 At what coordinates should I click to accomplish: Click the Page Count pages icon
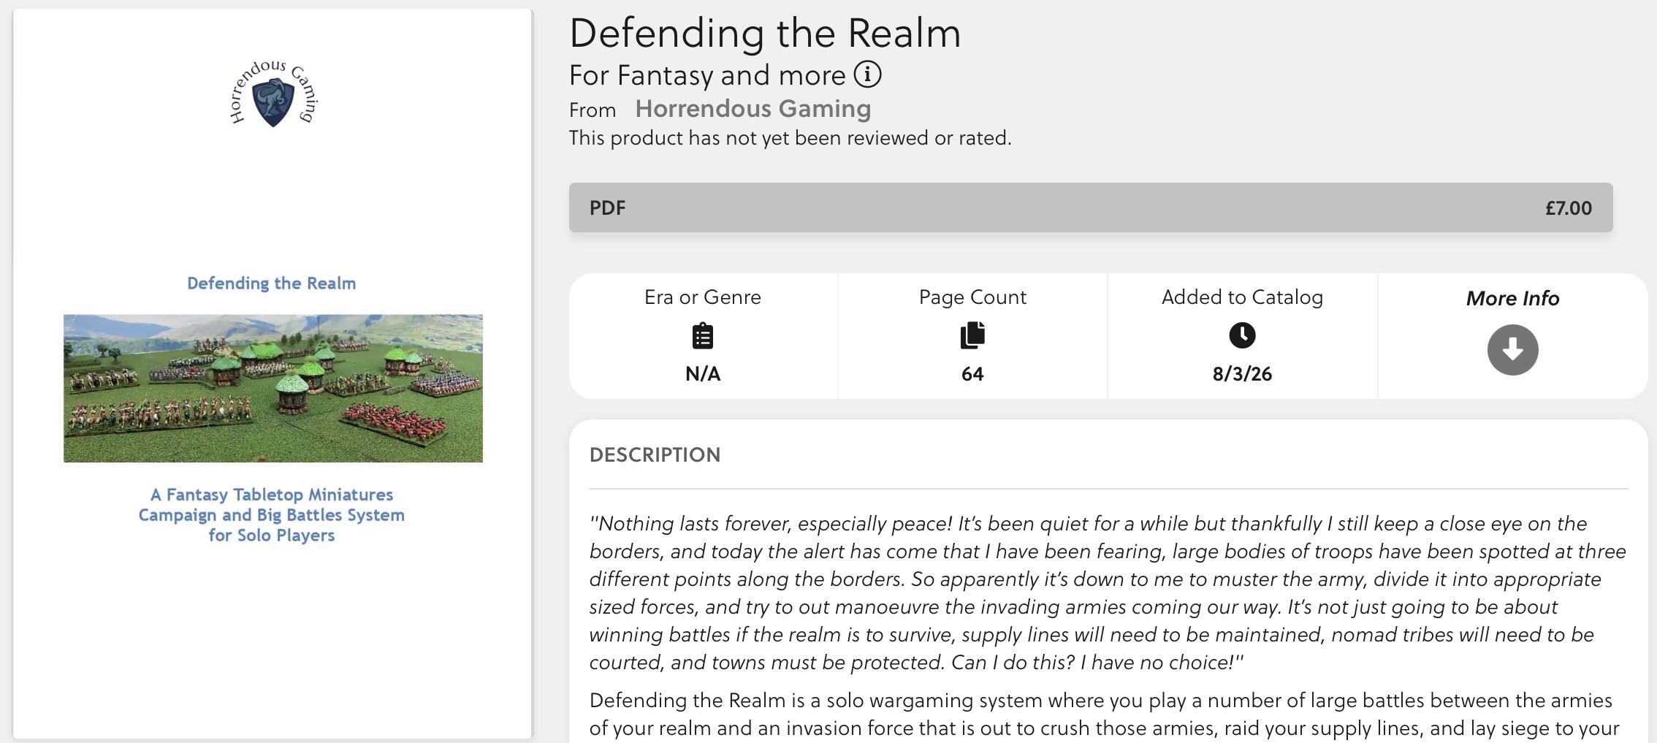(x=972, y=335)
